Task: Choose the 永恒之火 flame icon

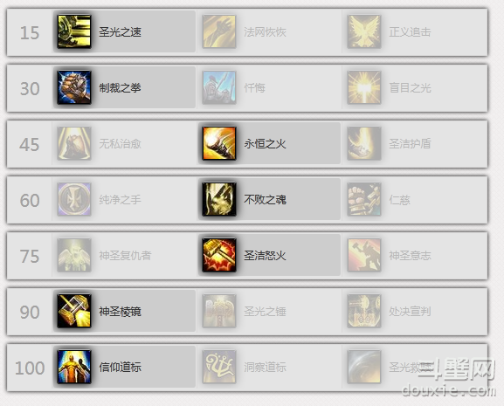Action: point(219,143)
